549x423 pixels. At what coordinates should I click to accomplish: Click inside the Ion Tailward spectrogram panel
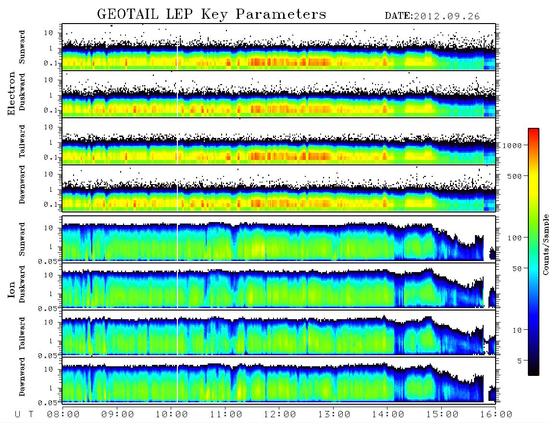(x=279, y=334)
